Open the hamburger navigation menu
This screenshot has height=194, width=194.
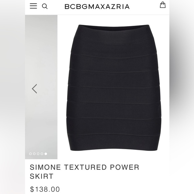(33, 6)
